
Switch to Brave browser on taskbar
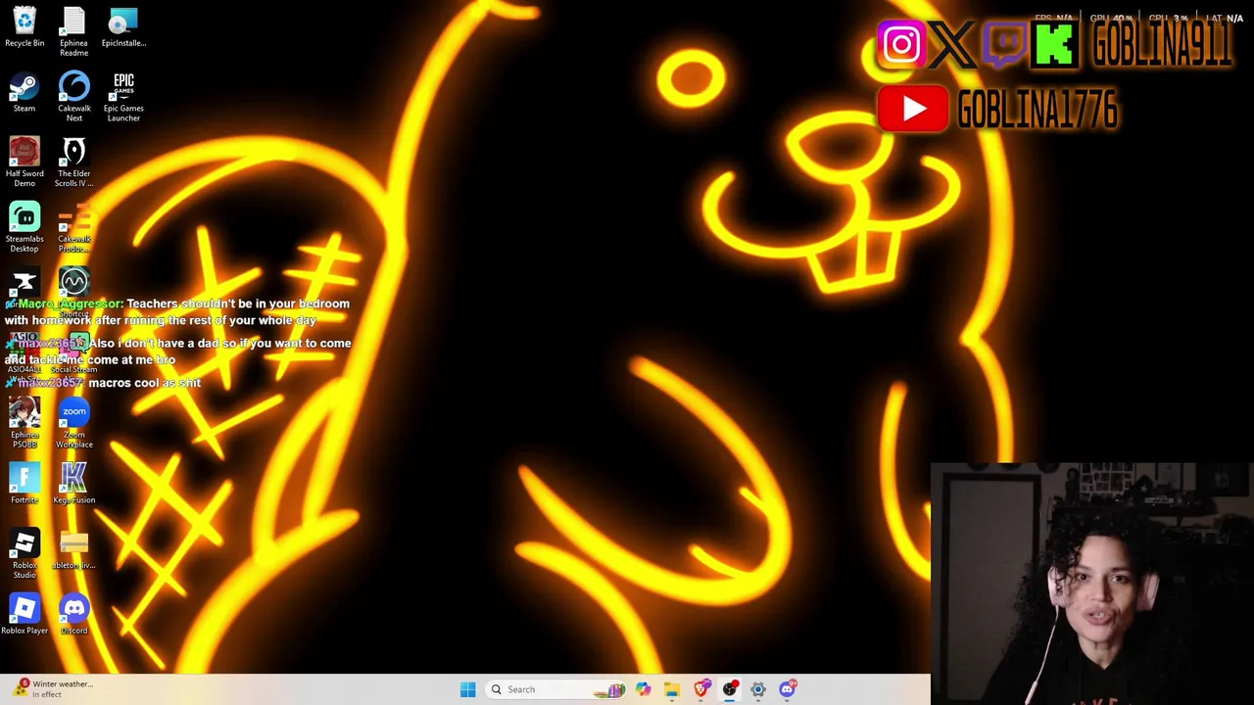(x=701, y=689)
